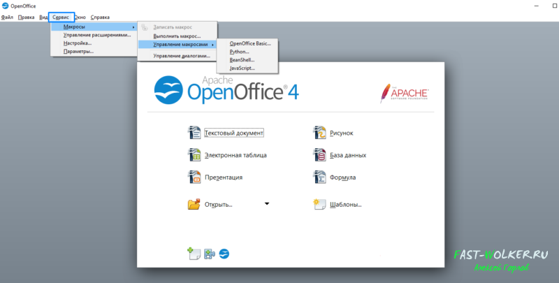Click the Drawing (Рисунок) icon
The image size is (559, 283).
pos(319,133)
